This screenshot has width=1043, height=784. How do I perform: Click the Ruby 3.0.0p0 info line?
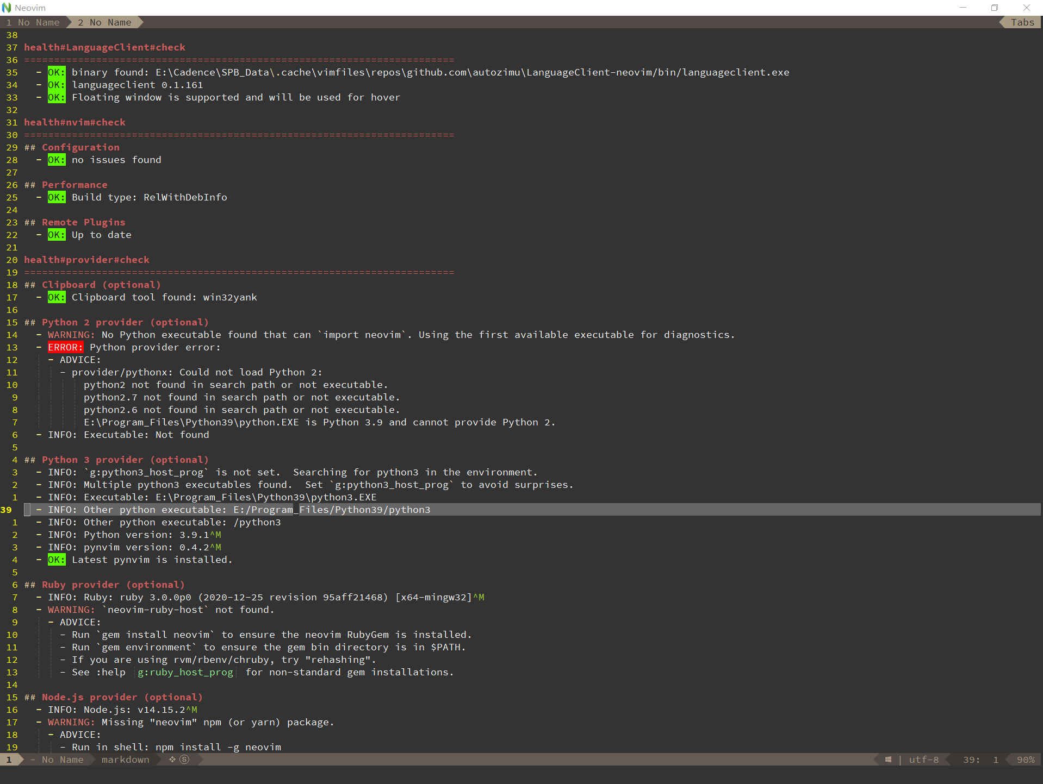[260, 597]
